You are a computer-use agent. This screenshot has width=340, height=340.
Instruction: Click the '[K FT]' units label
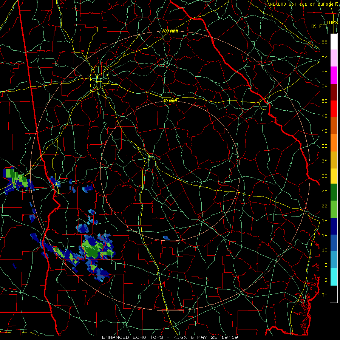[x=319, y=26]
